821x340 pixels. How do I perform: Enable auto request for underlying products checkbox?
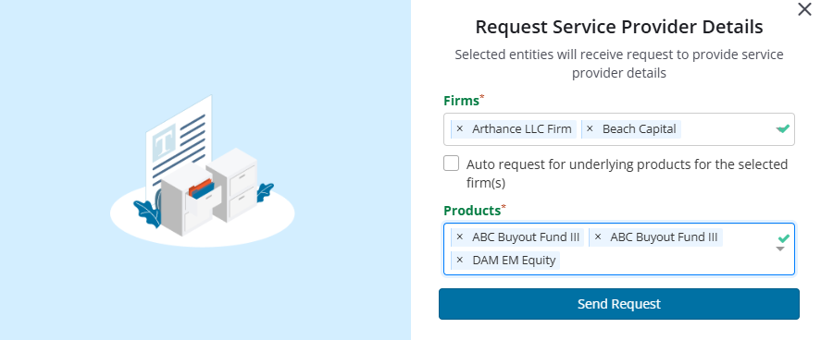click(x=451, y=164)
